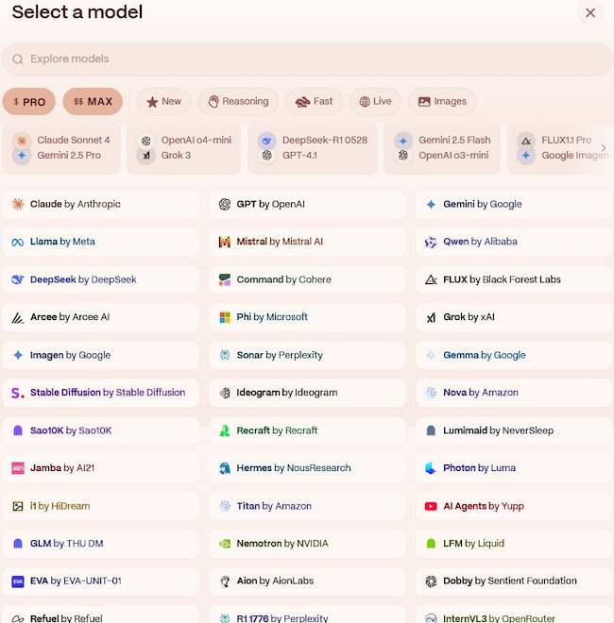Screen dimensions: 614x623
Task: Expand the Qwen by Alibaba family
Action: click(x=514, y=242)
